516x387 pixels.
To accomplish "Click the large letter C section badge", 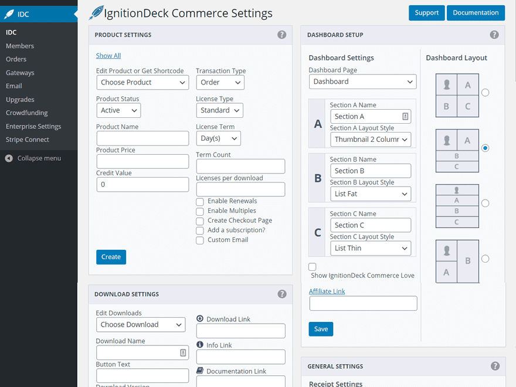I will [x=318, y=232].
